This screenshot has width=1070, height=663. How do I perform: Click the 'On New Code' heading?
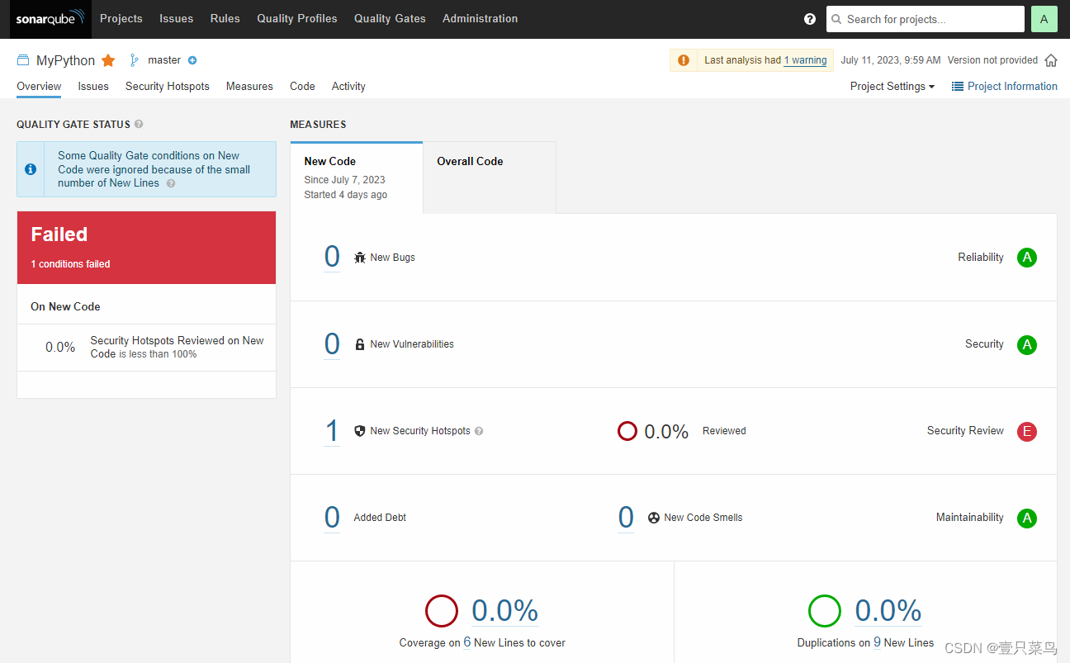(x=65, y=306)
